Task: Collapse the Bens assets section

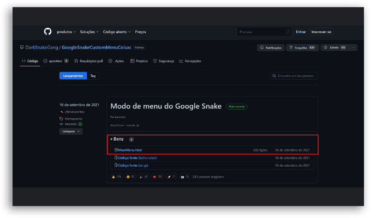Action: pyautogui.click(x=117, y=139)
